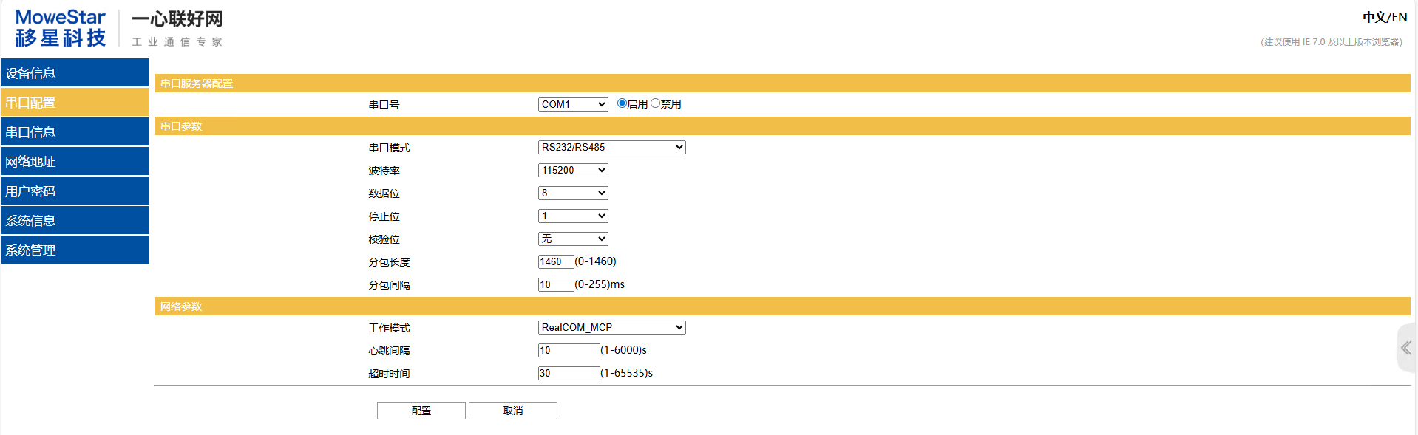Go to the 串口信息 page
Screen dimensions: 1418x435
click(75, 131)
